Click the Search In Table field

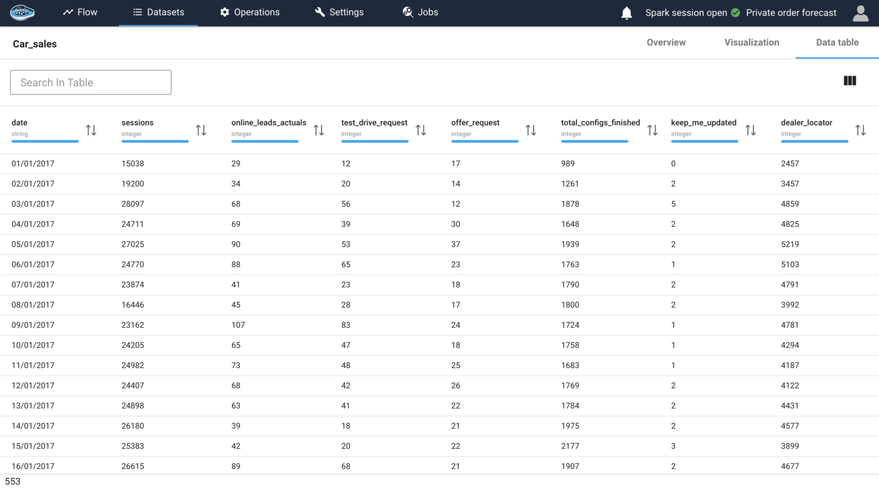pos(90,82)
